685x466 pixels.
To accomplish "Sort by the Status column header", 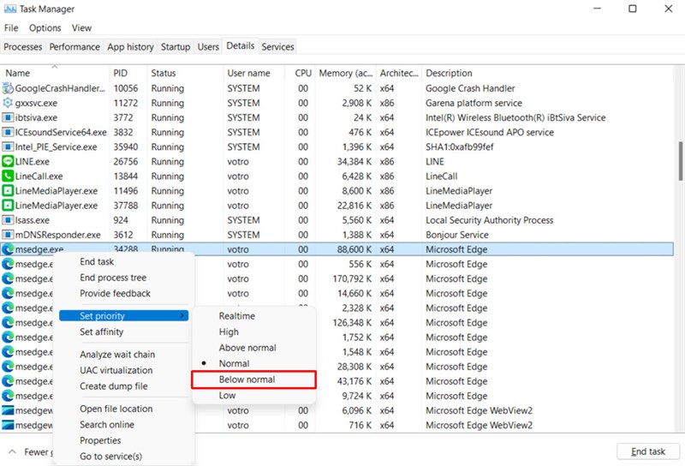I will coord(185,73).
